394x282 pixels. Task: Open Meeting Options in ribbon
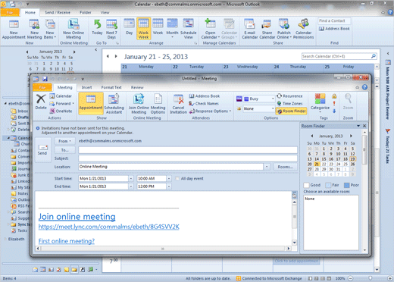(158, 103)
